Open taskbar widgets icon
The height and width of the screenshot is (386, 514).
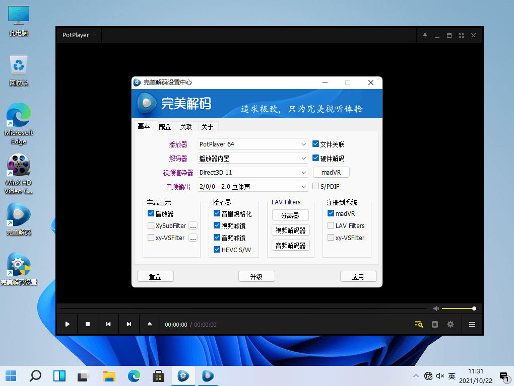click(x=59, y=376)
